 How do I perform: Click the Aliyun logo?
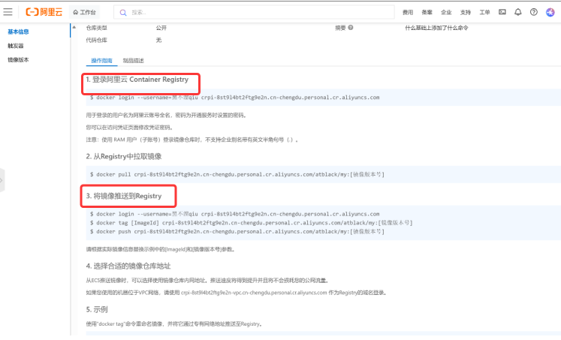(44, 12)
